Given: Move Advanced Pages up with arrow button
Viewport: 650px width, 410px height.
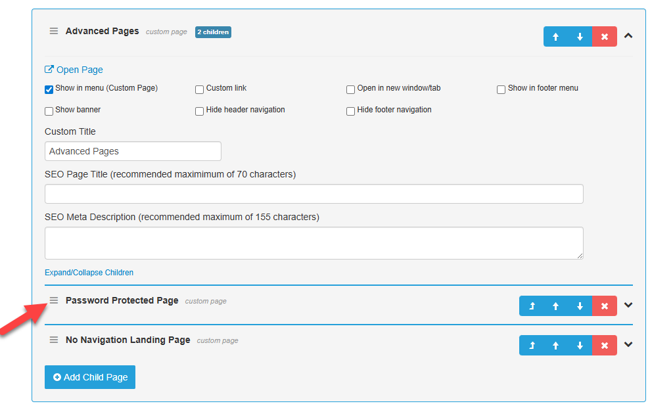Looking at the screenshot, I should (555, 37).
